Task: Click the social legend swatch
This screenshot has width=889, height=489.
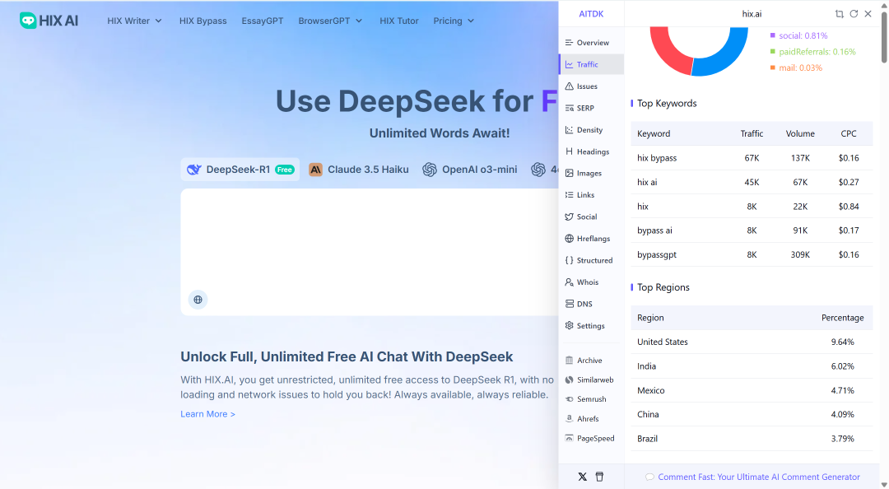Action: pyautogui.click(x=772, y=35)
